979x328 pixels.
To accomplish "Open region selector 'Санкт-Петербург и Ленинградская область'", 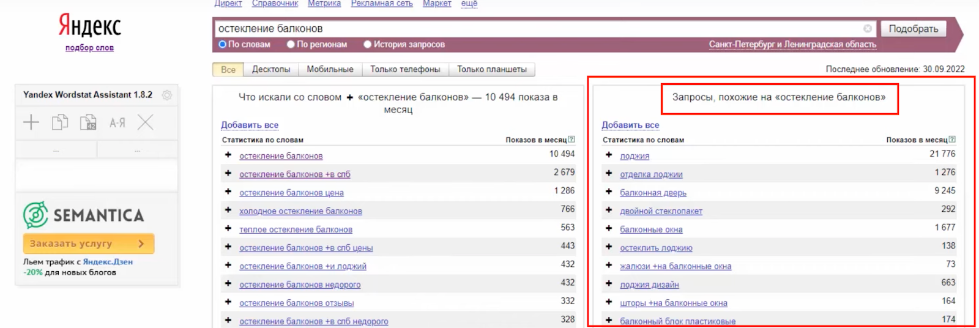I will tap(792, 44).
